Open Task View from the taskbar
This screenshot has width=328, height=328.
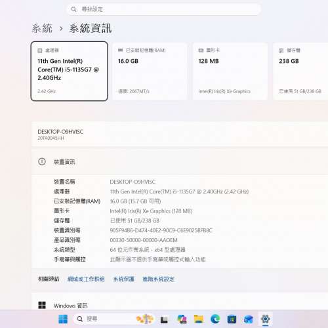click(164, 319)
